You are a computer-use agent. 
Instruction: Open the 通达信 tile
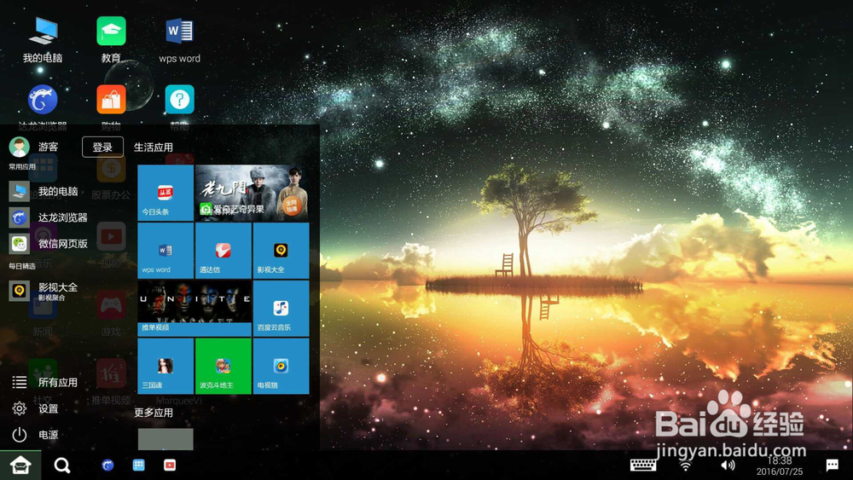(223, 251)
